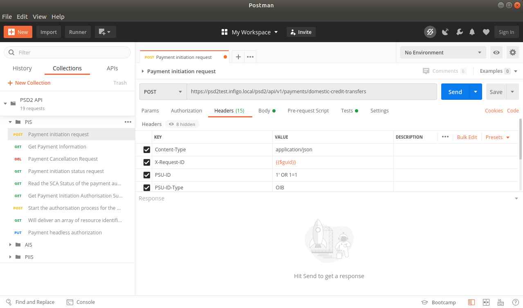Image resolution: width=523 pixels, height=308 pixels.
Task: Open the View menu
Action: coord(40,17)
